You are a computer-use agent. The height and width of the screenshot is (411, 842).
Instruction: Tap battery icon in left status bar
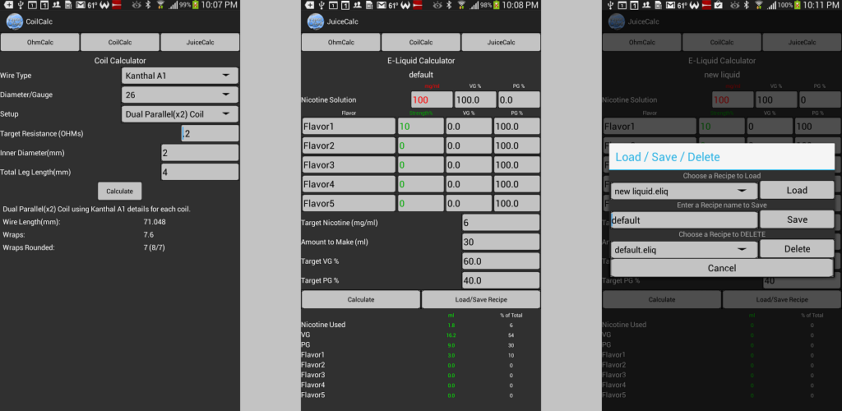(x=197, y=6)
